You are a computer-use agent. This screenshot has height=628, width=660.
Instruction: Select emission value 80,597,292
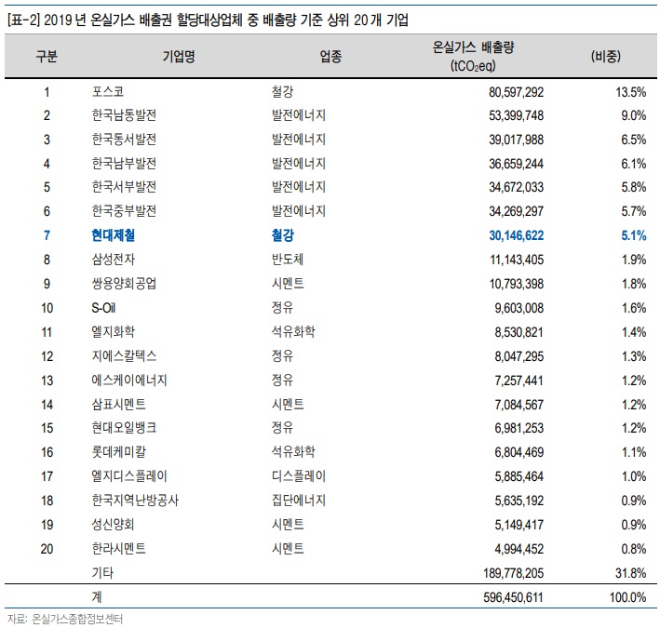(516, 92)
